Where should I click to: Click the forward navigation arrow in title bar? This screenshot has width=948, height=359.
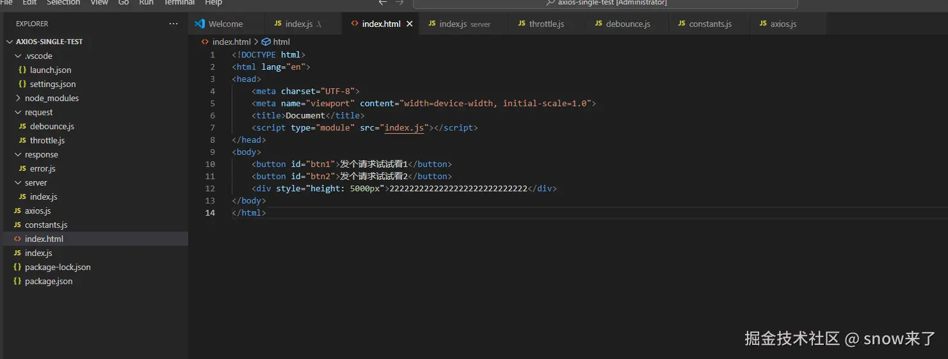point(399,3)
